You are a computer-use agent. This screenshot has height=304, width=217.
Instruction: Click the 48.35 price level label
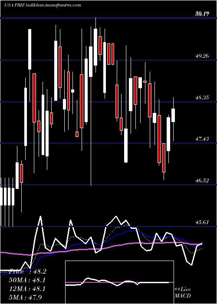tap(202, 98)
